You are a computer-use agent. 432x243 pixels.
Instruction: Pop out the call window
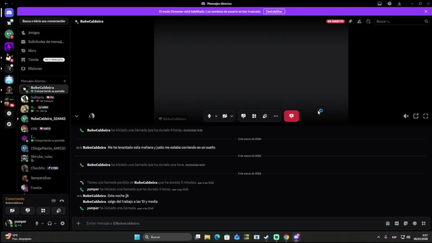click(x=416, y=116)
